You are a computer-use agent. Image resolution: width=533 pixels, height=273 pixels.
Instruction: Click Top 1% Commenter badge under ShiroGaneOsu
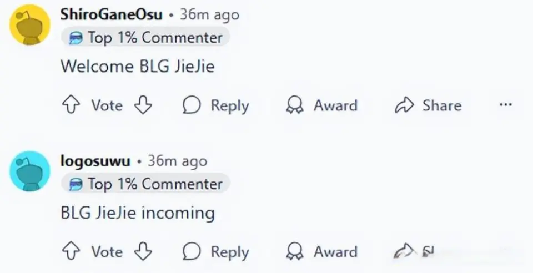pos(145,38)
